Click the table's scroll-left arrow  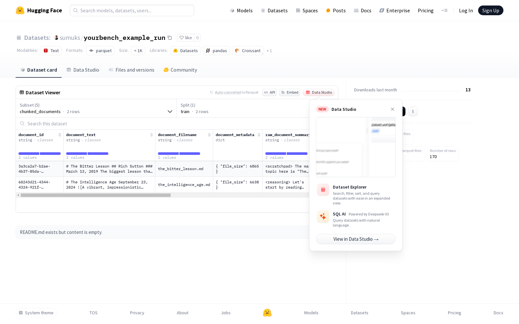18,195
